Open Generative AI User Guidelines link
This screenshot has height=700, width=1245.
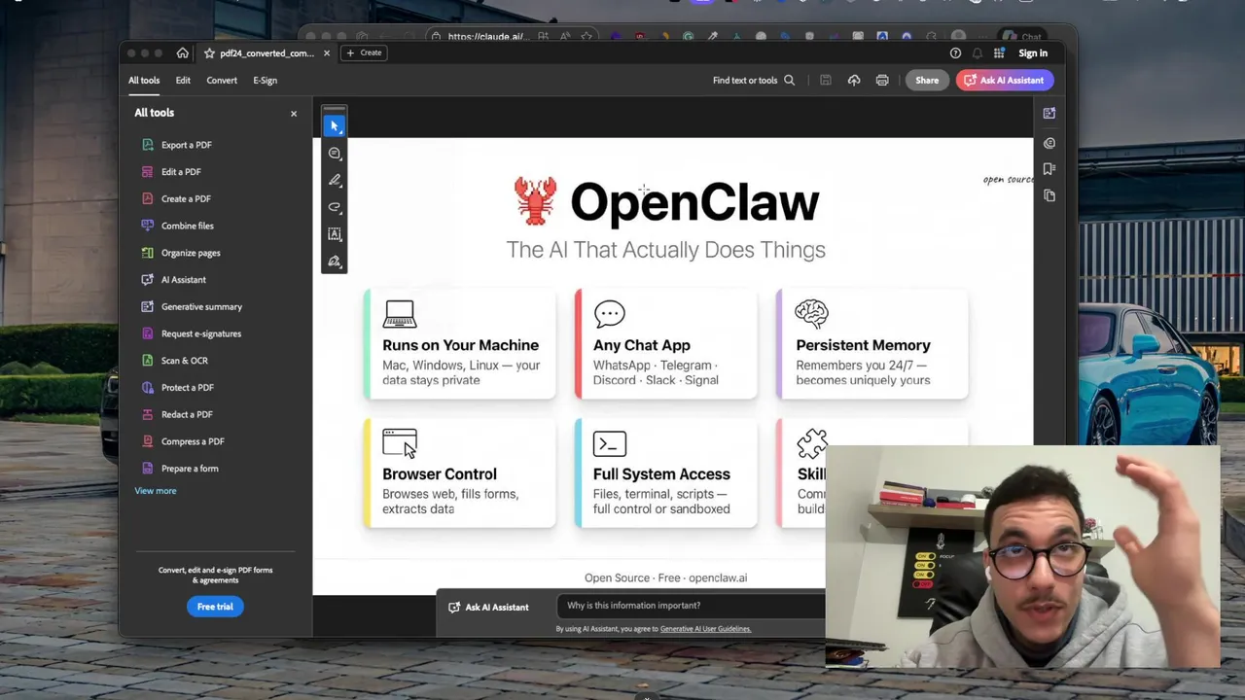click(x=705, y=629)
